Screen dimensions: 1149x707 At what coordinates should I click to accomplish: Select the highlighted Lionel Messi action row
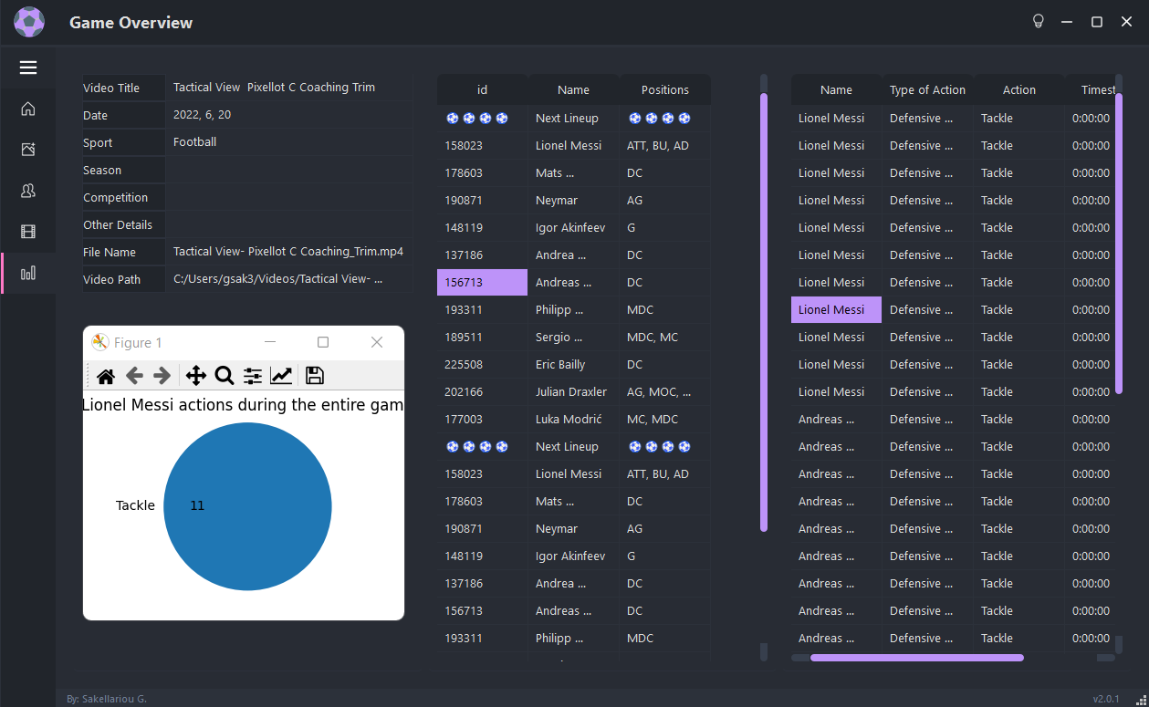(835, 309)
